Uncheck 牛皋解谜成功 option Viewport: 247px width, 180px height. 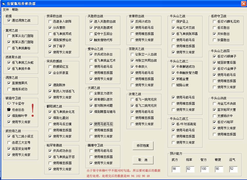[x=173, y=67]
